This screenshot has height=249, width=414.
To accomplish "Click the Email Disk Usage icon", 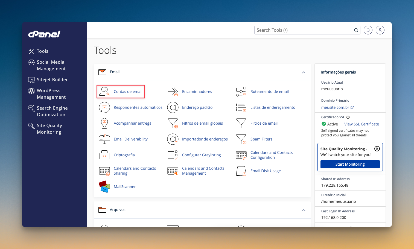I will pyautogui.click(x=241, y=171).
